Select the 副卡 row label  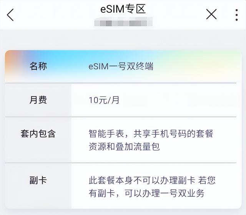click(x=38, y=180)
